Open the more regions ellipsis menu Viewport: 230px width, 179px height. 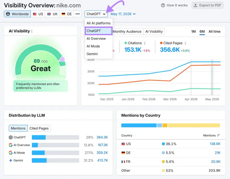point(78,14)
